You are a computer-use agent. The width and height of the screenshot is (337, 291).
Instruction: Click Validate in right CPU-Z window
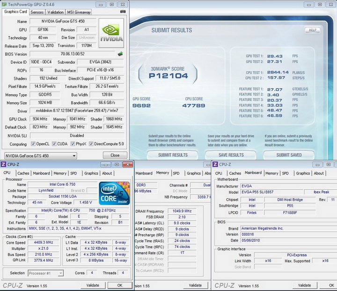(x=305, y=285)
